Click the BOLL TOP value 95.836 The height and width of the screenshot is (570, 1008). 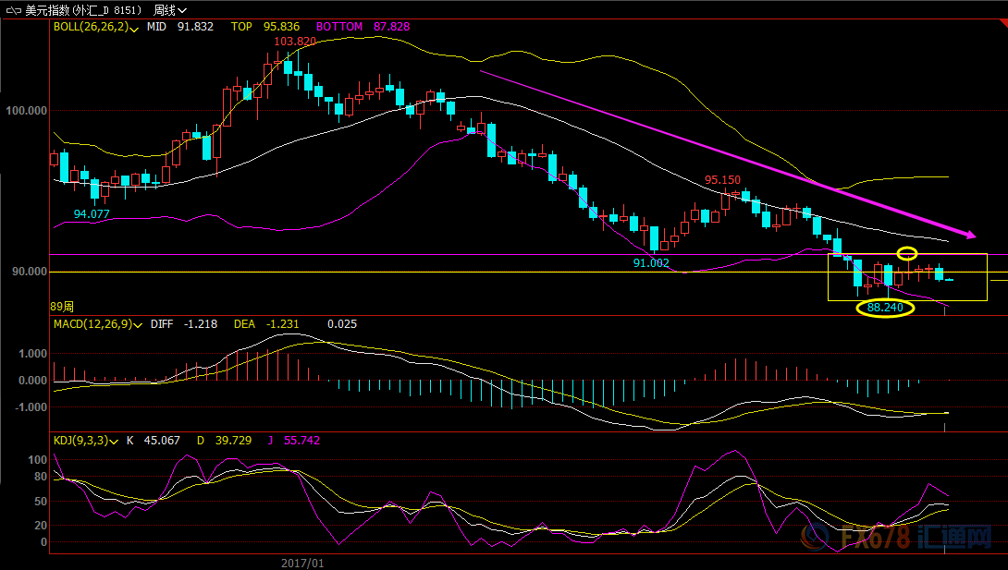(281, 26)
